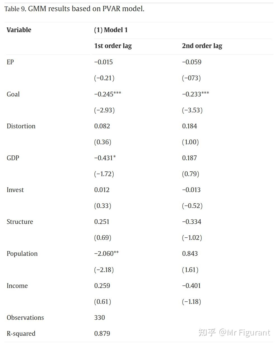
Task: Click the 2nd order lag header
Action: tap(202, 46)
